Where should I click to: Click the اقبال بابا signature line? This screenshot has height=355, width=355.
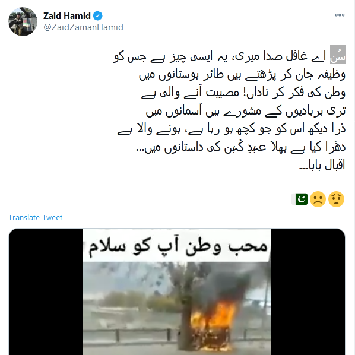click(322, 165)
